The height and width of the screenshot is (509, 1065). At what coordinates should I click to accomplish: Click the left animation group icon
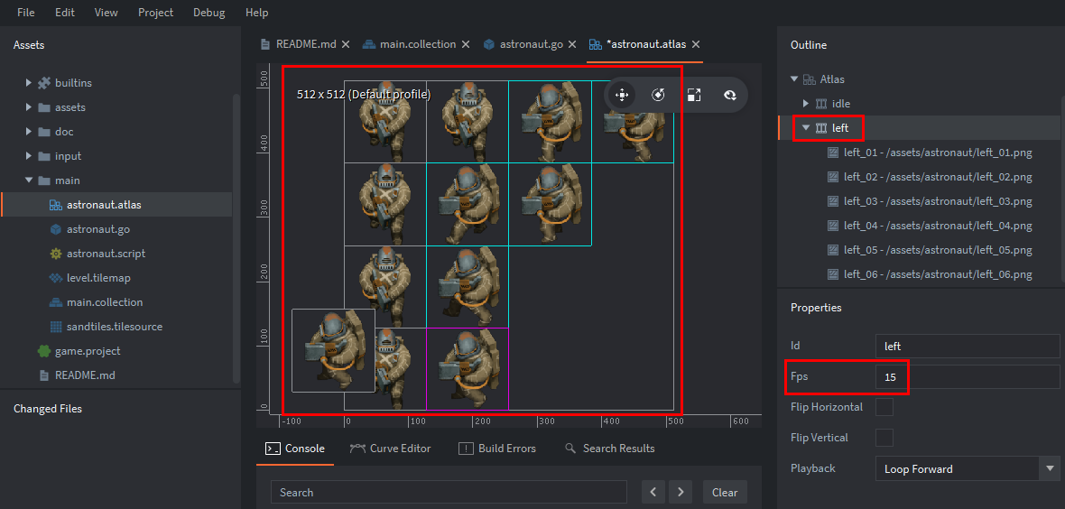822,128
